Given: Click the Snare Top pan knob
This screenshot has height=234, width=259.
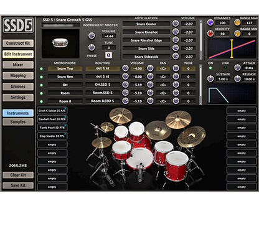Looking at the screenshot, I should [150, 68].
